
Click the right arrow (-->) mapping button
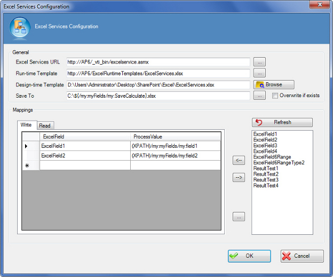coord(239,178)
